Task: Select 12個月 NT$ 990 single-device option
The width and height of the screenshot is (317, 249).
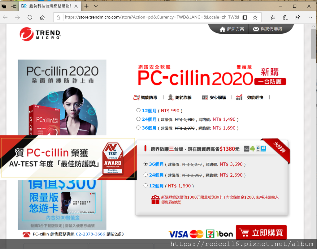Action: [x=138, y=110]
